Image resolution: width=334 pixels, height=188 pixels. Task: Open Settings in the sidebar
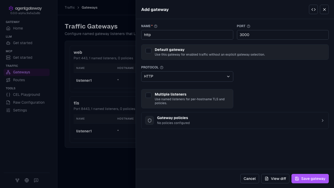pos(27,110)
